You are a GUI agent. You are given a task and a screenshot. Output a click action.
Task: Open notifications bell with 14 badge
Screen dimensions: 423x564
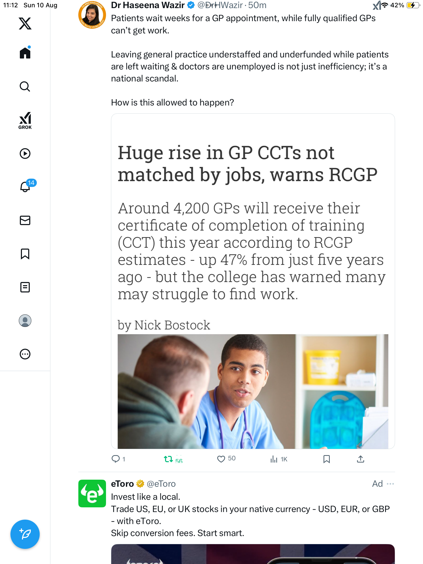[x=26, y=187]
